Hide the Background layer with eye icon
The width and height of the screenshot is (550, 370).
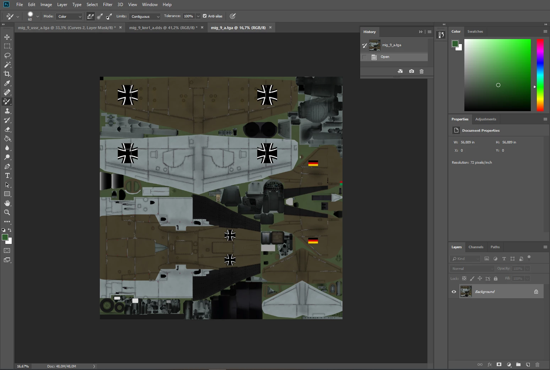[454, 292]
